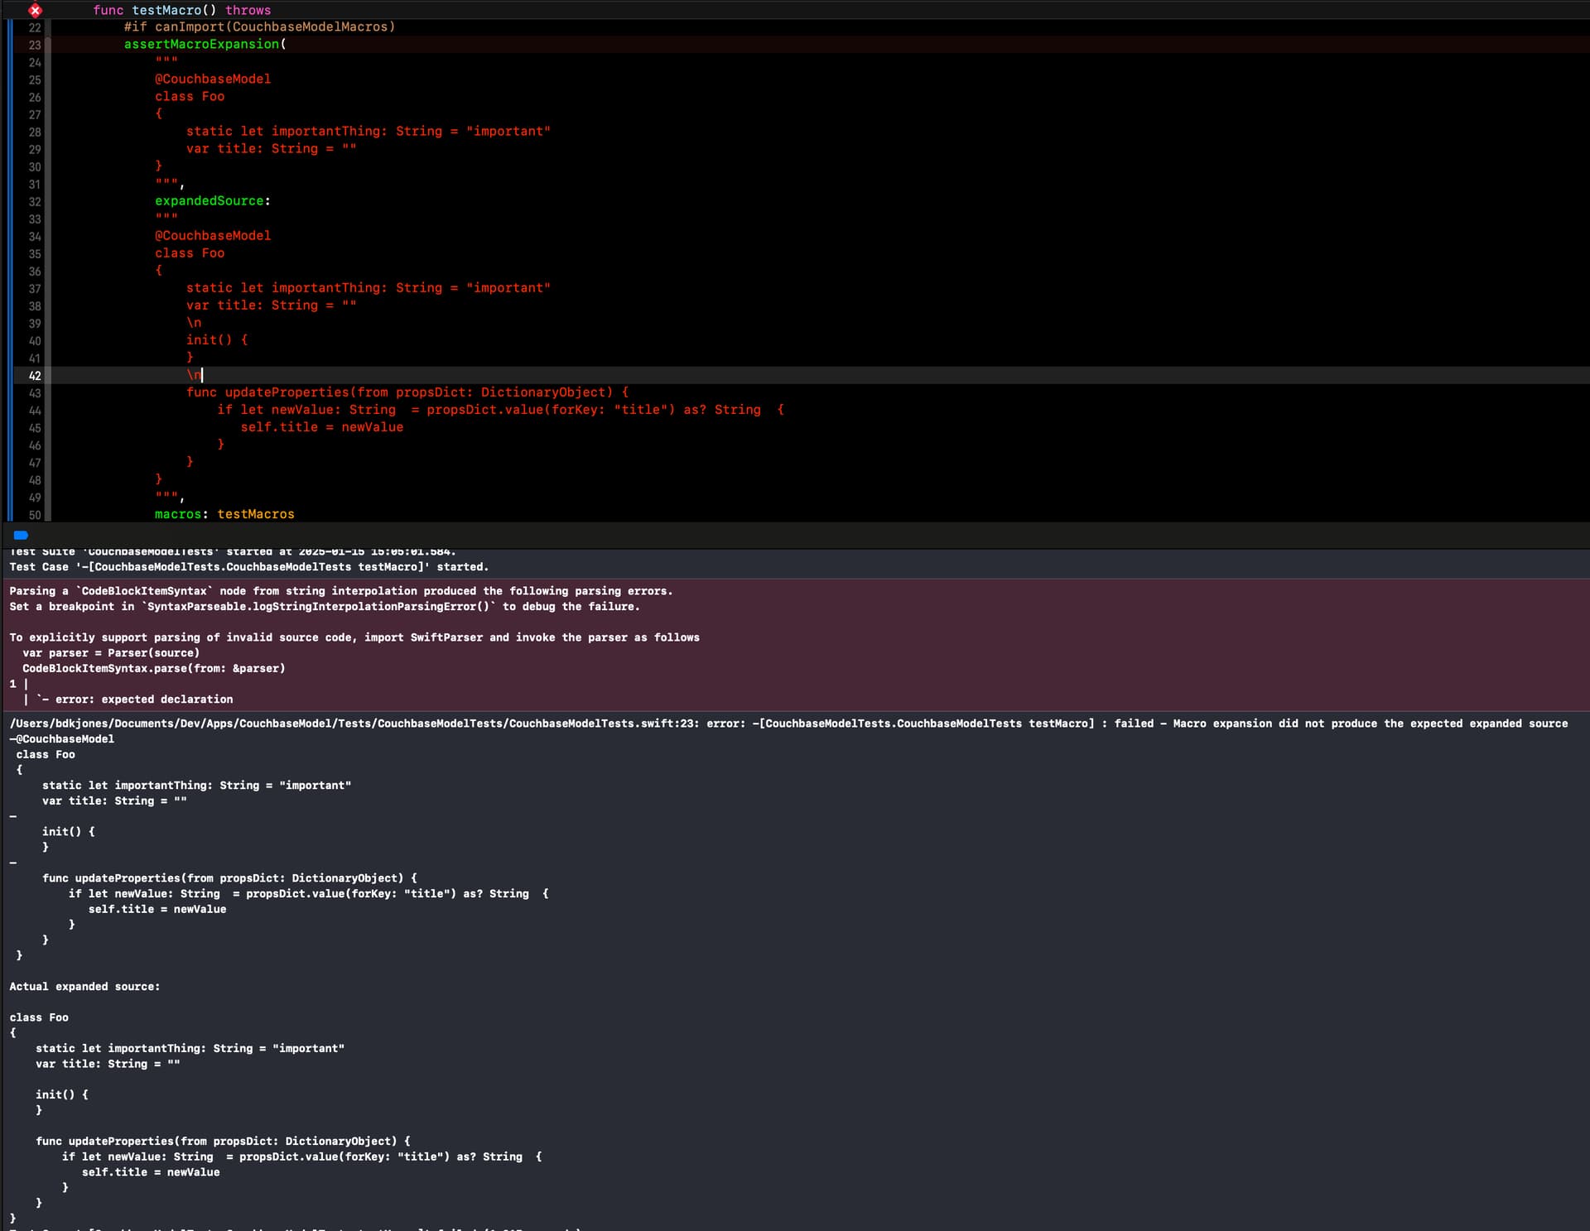
Task: Click the func testMacro() sticky header line
Action: point(182,11)
